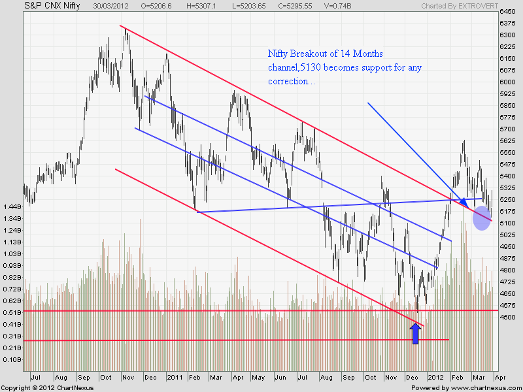Click the purple highlighted ellipse near 5130 support
The image size is (523, 392).
[x=482, y=218]
